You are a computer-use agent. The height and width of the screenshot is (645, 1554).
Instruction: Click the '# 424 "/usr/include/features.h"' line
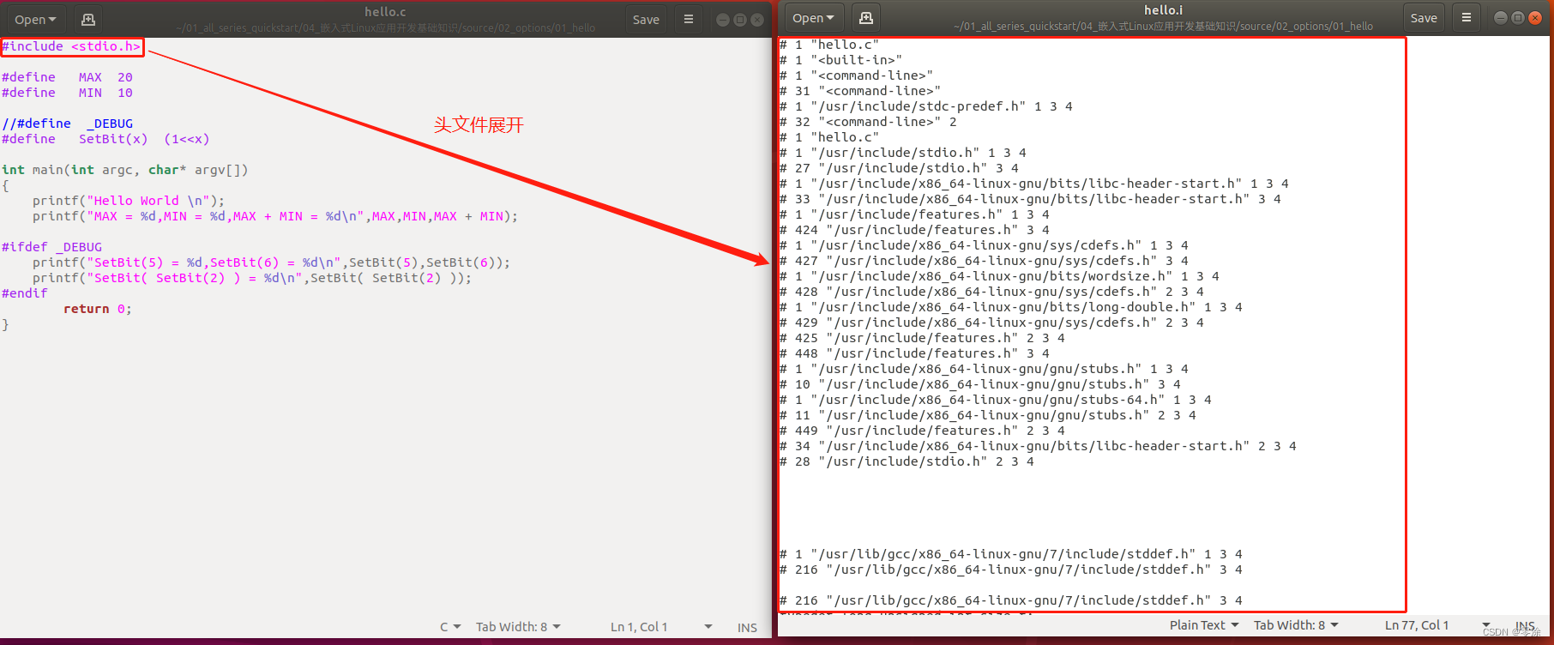click(915, 230)
